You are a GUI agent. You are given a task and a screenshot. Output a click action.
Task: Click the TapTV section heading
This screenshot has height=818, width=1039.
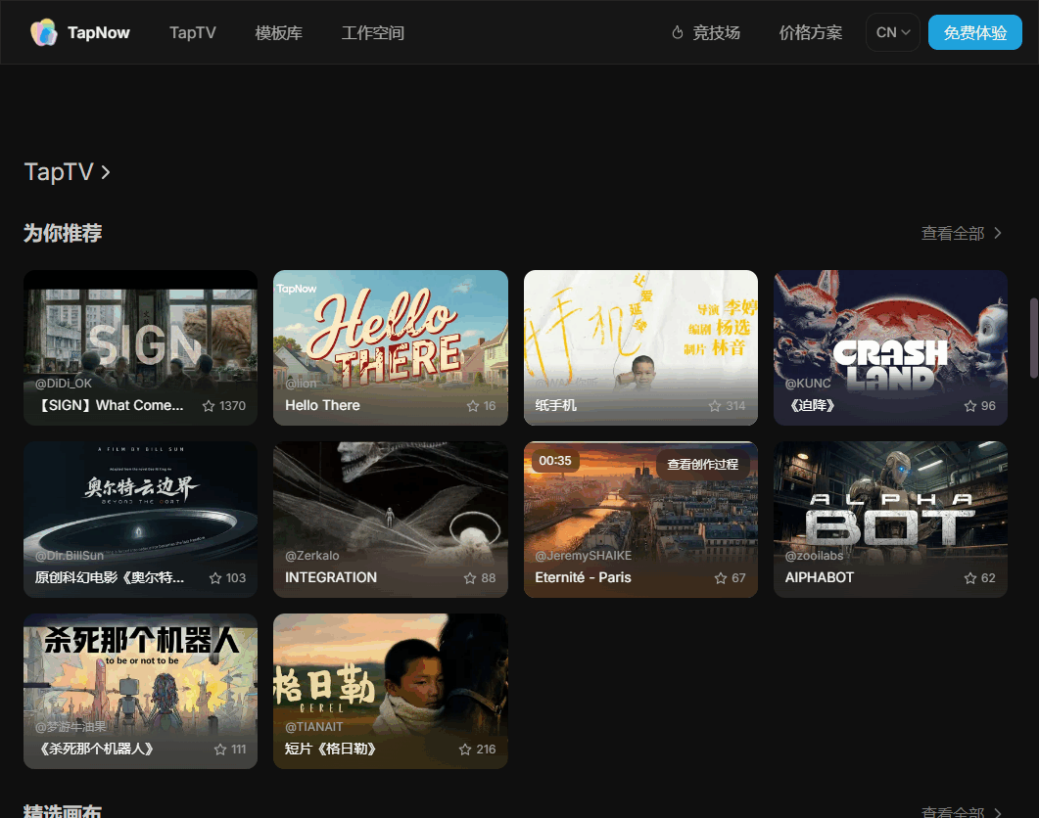pos(59,172)
